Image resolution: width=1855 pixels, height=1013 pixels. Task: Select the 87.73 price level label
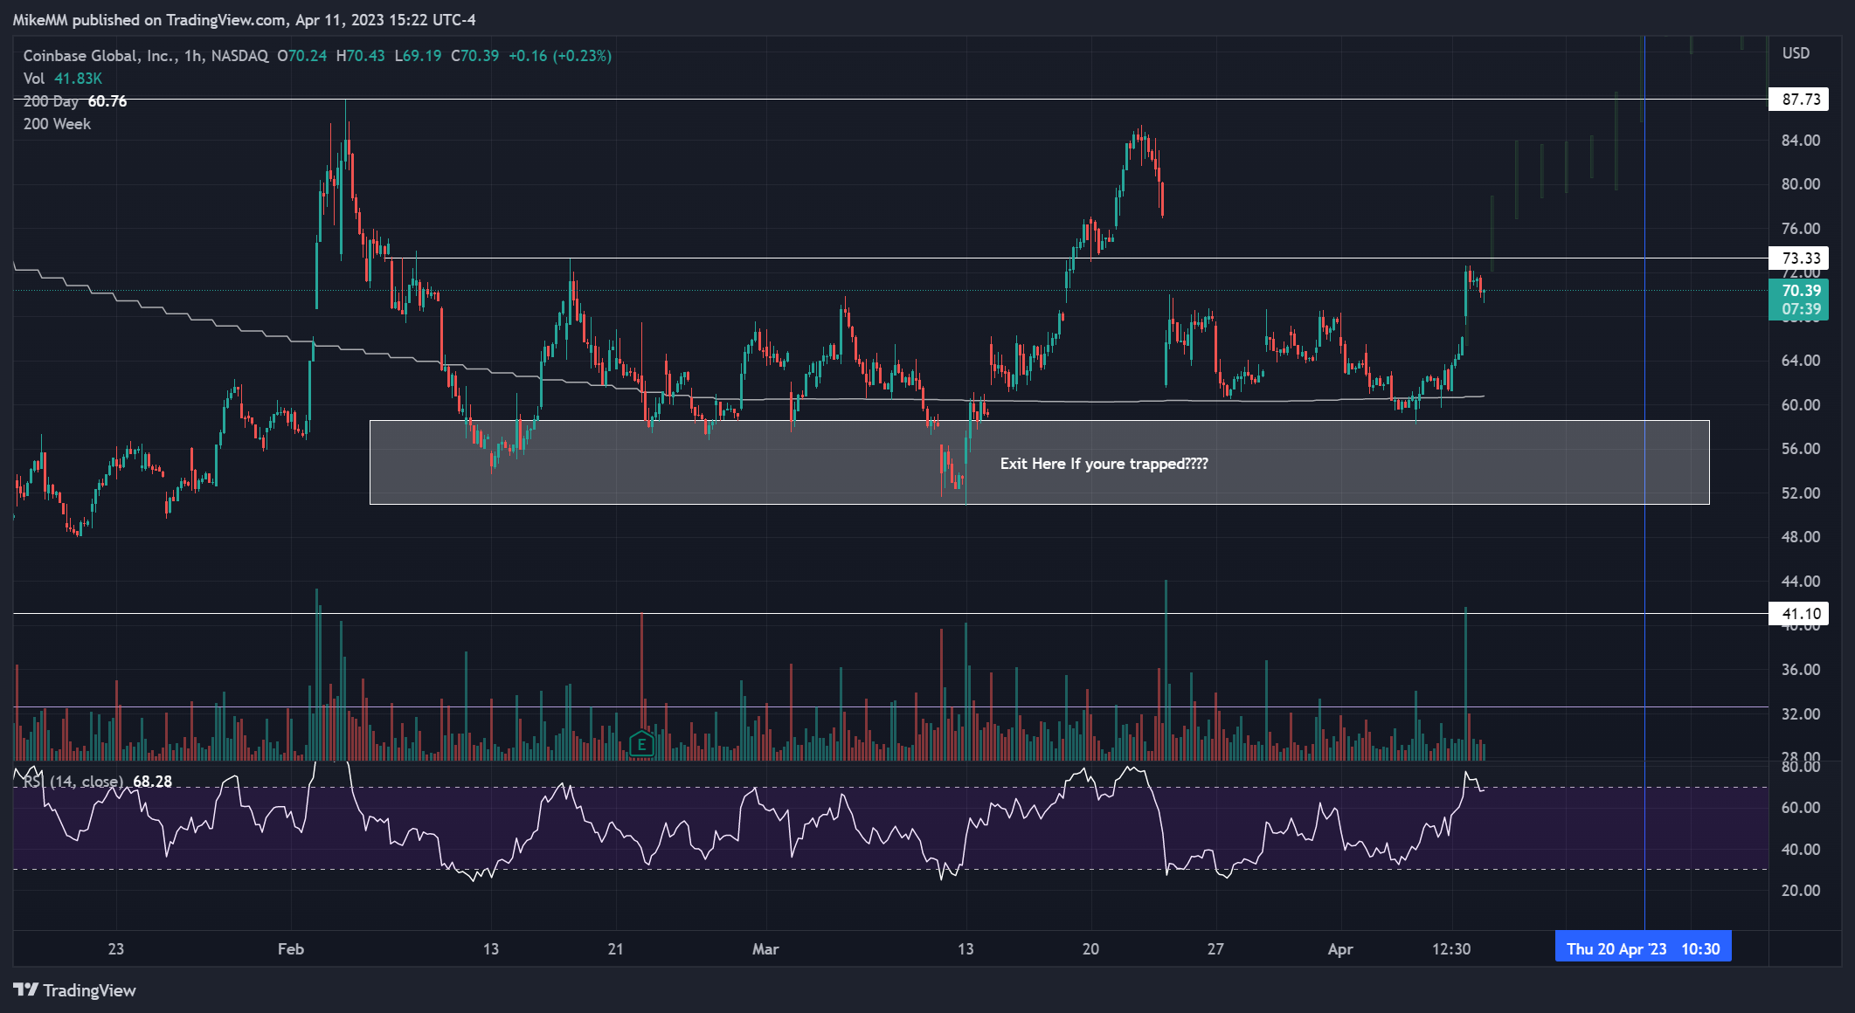pos(1798,100)
